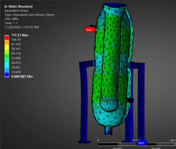Click the '3e+03' ruler label

coord(156,148)
